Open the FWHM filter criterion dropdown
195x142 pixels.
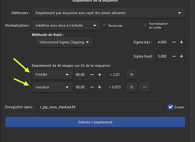52,75
